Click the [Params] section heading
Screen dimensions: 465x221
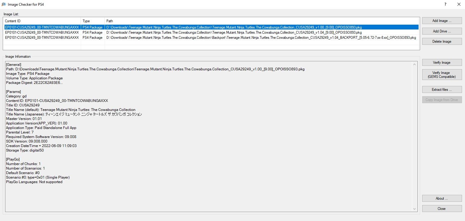coord(13,92)
